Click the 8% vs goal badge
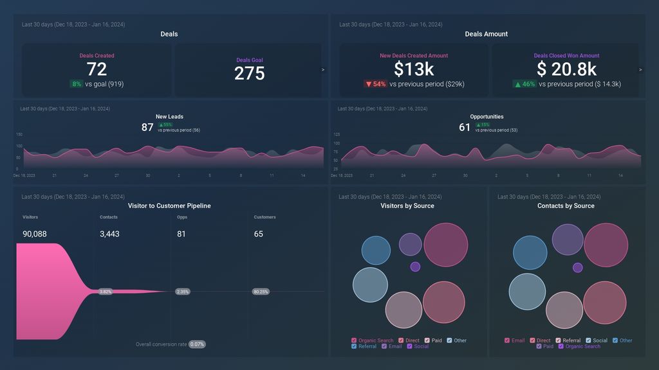Screen dimensions: 659x370 (x=77, y=84)
